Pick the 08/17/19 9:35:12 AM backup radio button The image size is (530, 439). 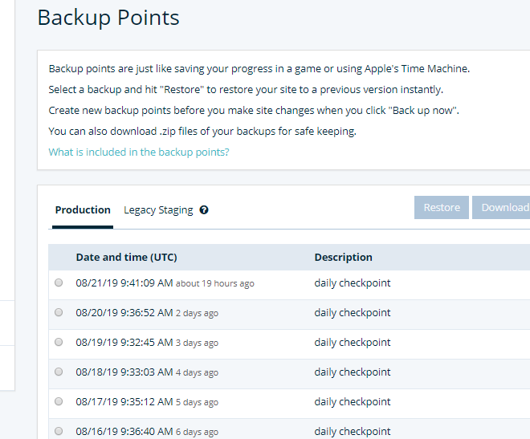59,401
